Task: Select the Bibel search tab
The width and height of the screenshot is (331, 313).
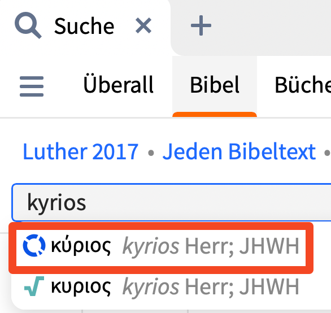Action: click(215, 85)
